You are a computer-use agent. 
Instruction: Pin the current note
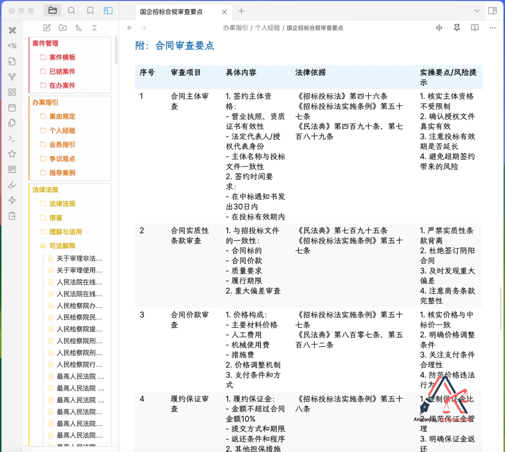click(457, 28)
